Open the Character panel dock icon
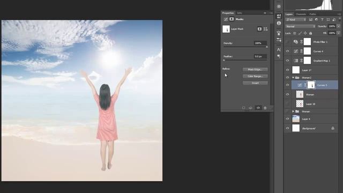Screen dimensions: 343x193 point(279,50)
